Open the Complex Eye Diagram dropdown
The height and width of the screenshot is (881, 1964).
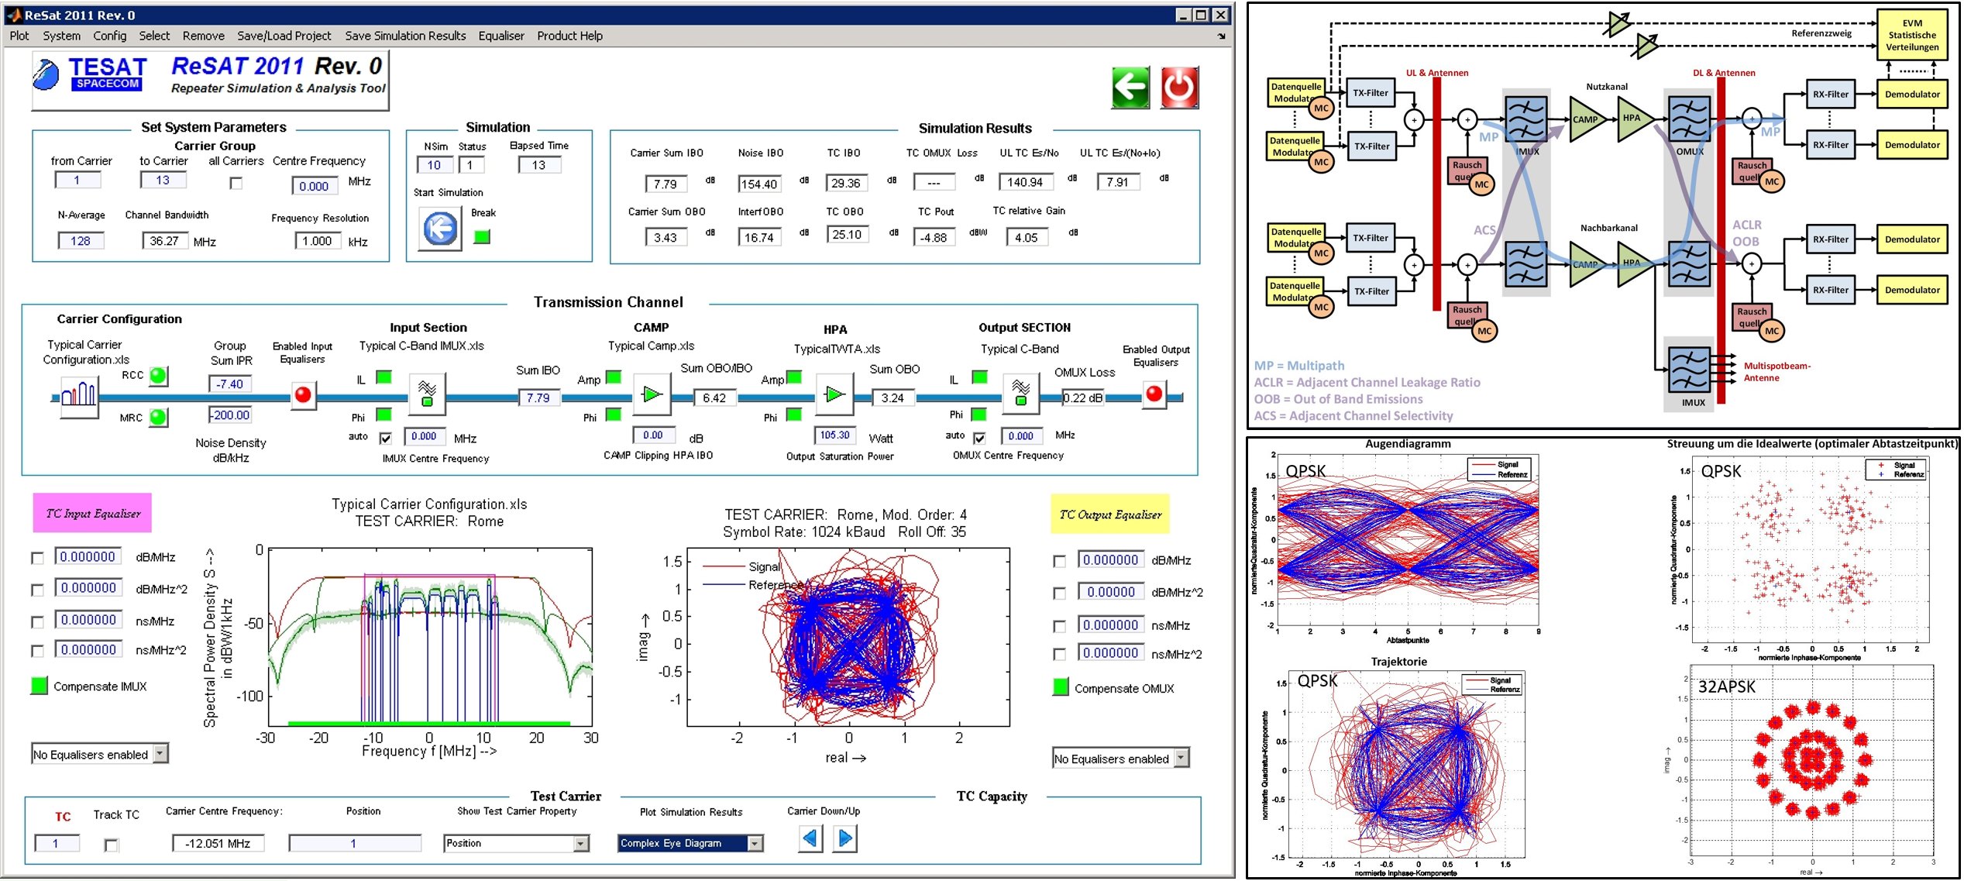(x=690, y=843)
